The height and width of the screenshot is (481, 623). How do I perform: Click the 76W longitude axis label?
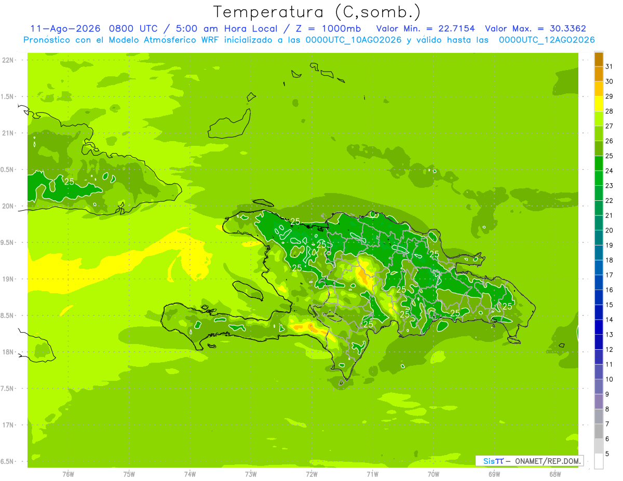pos(68,474)
